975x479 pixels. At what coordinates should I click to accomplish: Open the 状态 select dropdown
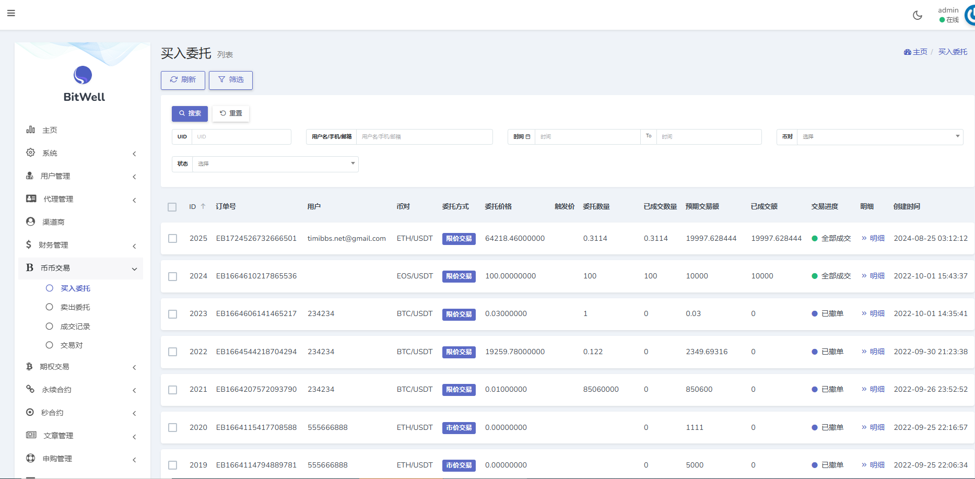pyautogui.click(x=275, y=164)
